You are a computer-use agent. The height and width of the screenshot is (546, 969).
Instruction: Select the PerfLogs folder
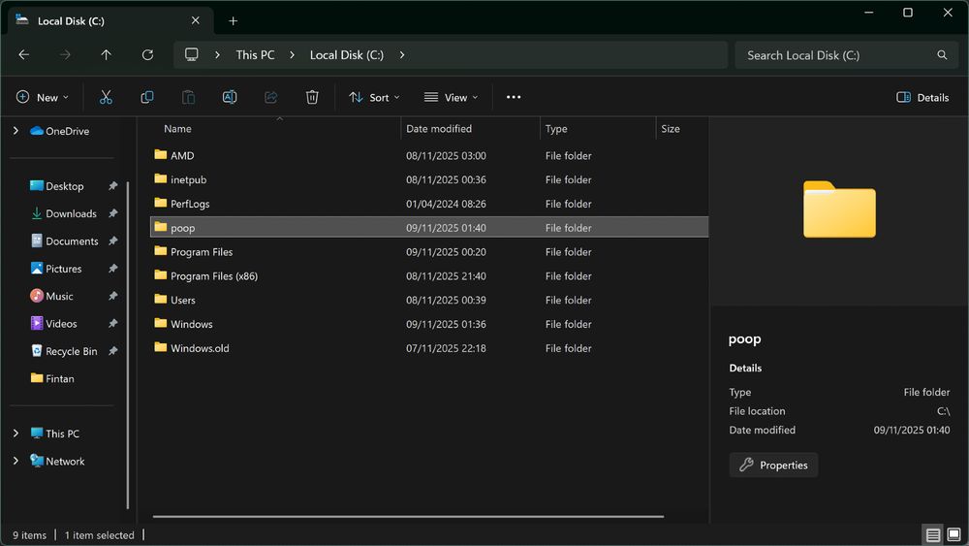429,204
